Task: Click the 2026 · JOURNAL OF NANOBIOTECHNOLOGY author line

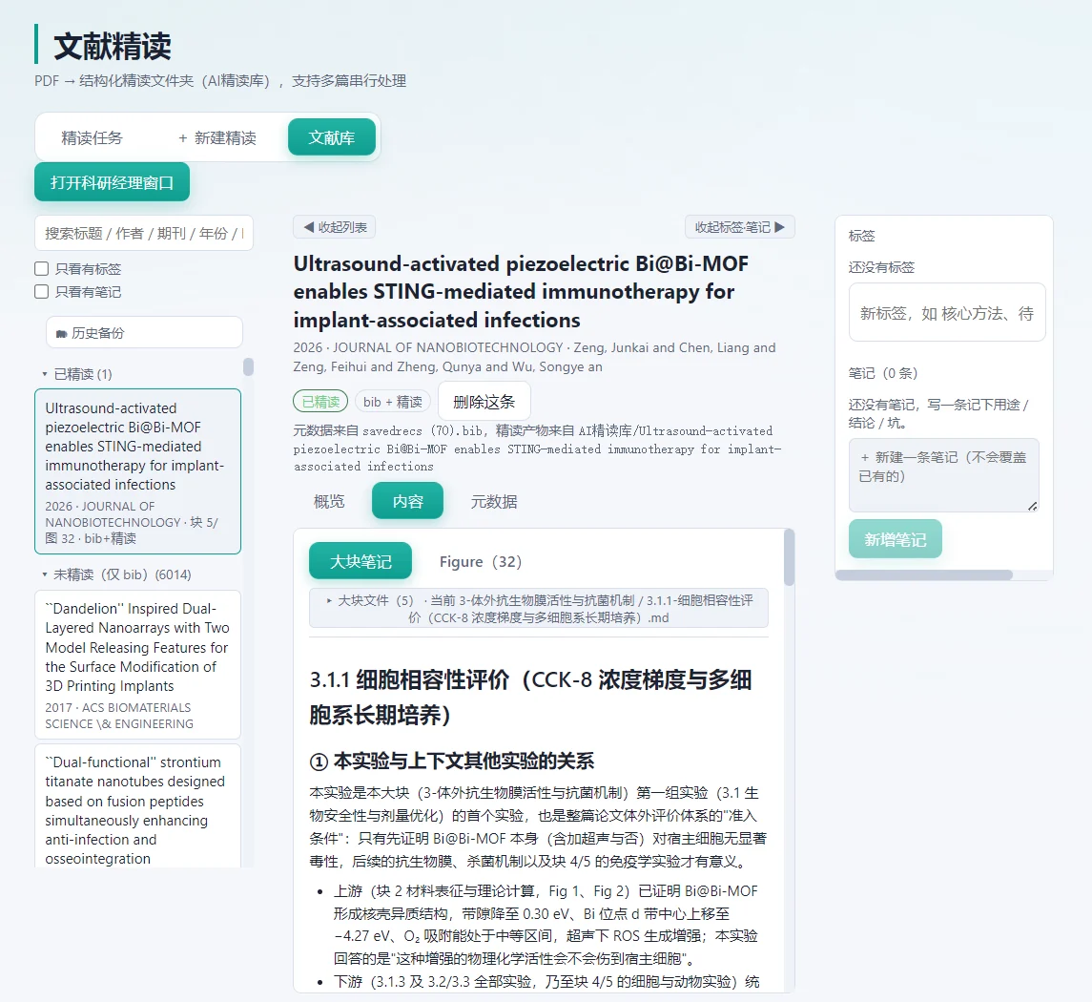Action: (534, 357)
